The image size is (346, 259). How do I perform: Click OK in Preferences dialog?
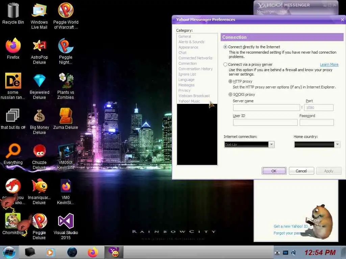[x=274, y=171]
